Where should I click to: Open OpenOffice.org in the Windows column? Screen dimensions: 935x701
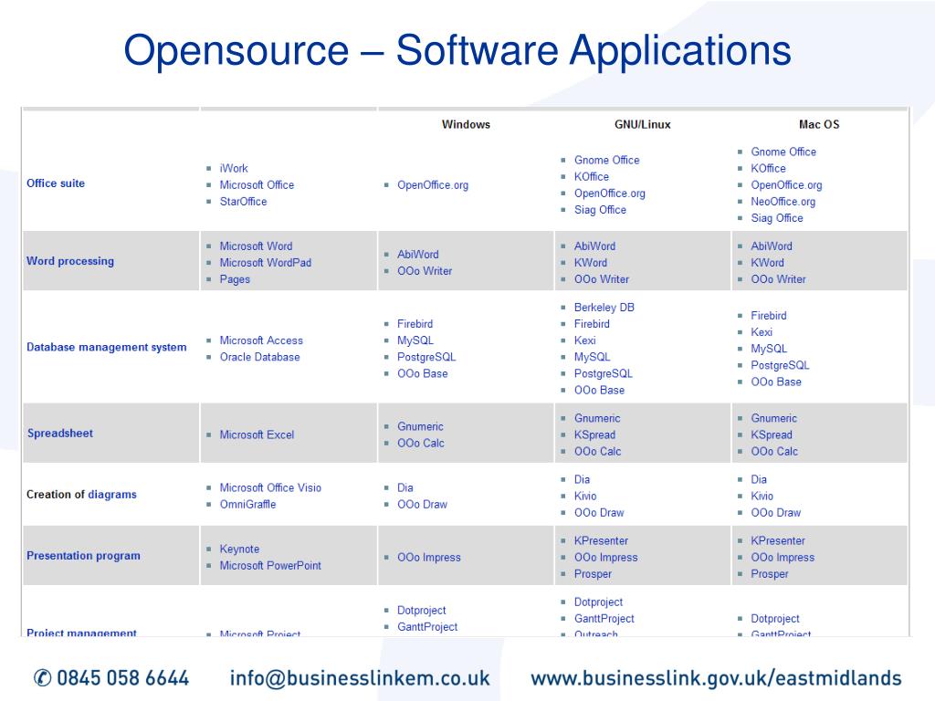(433, 185)
